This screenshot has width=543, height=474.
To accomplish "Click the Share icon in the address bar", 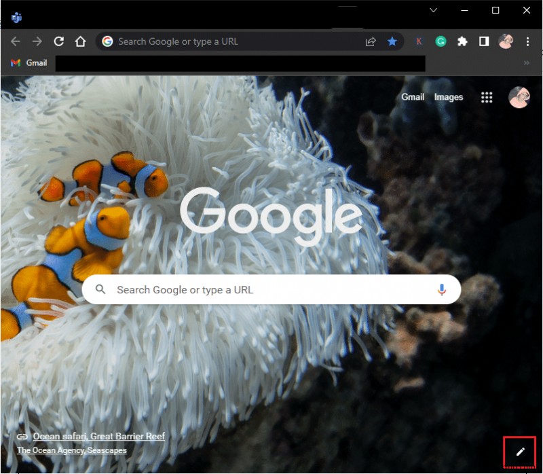I will point(371,41).
